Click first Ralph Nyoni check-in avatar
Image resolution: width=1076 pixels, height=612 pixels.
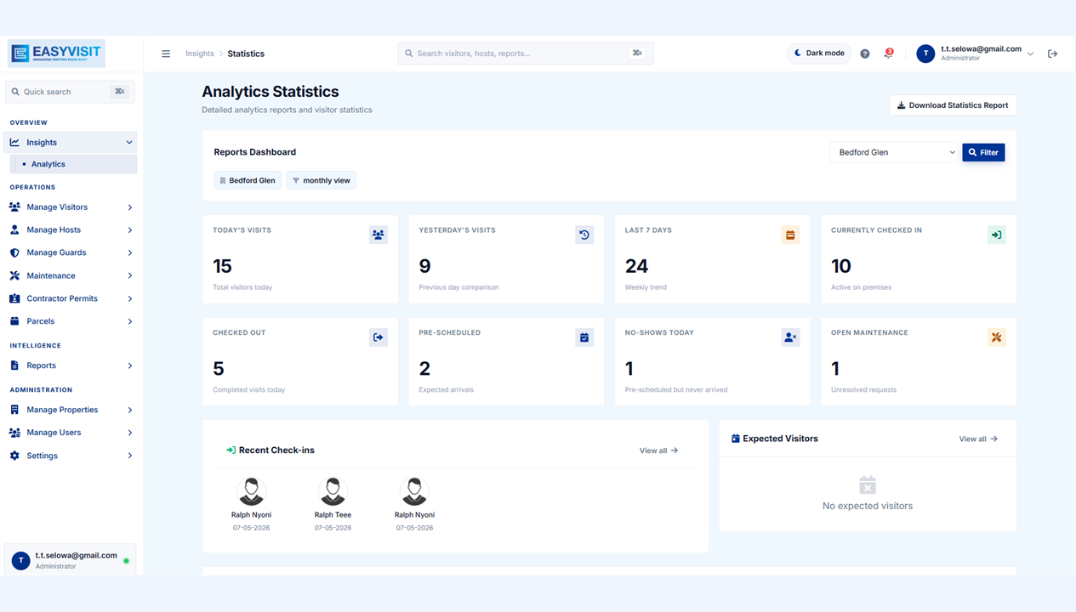(x=251, y=491)
